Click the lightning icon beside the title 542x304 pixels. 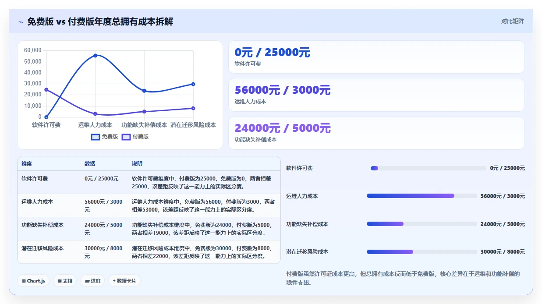tap(21, 21)
